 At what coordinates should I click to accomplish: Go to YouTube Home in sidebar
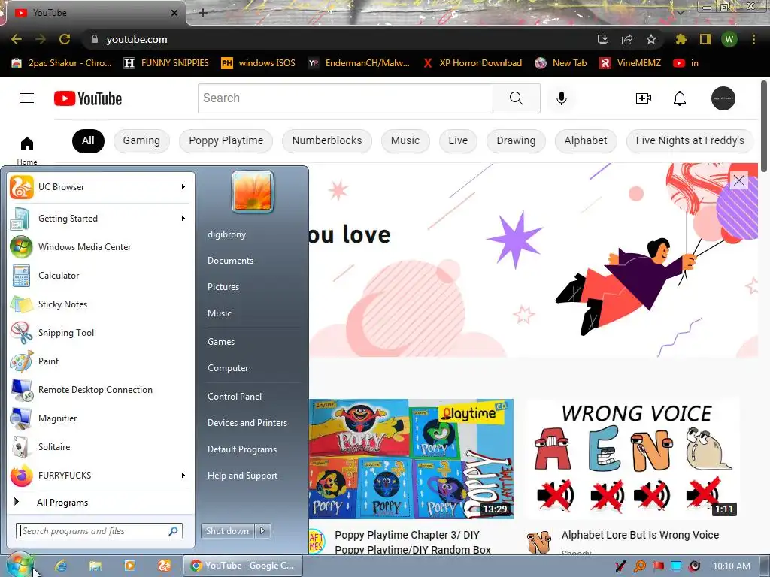pos(27,150)
